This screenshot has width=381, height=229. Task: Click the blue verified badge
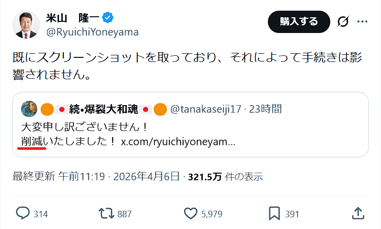point(108,19)
